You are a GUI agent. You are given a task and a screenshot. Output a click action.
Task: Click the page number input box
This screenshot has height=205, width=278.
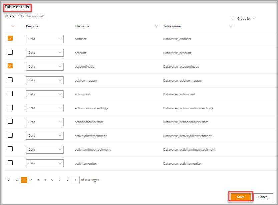[76, 180]
